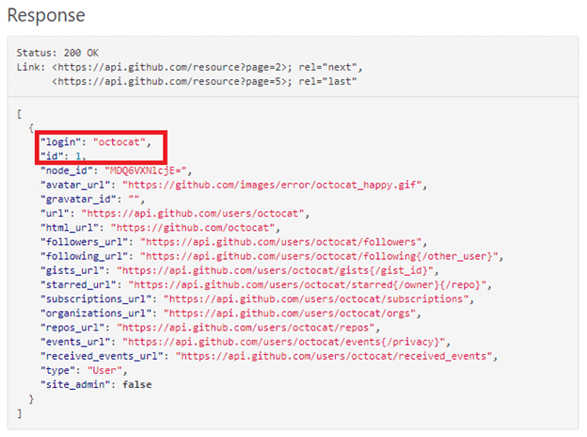Select the "node_id" value MDQ6VXNlcjE=
This screenshot has width=587, height=437.
pos(146,170)
